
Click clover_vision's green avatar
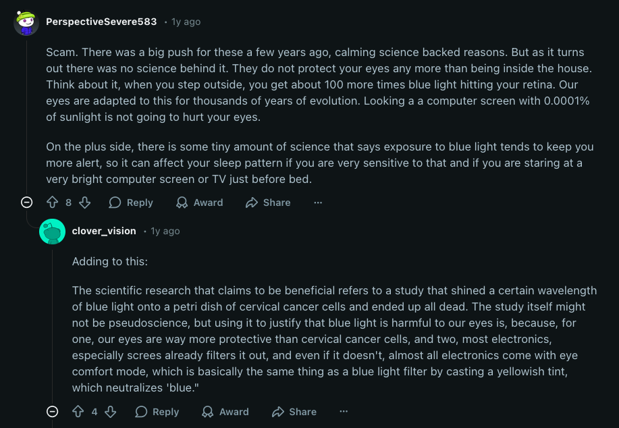[52, 231]
